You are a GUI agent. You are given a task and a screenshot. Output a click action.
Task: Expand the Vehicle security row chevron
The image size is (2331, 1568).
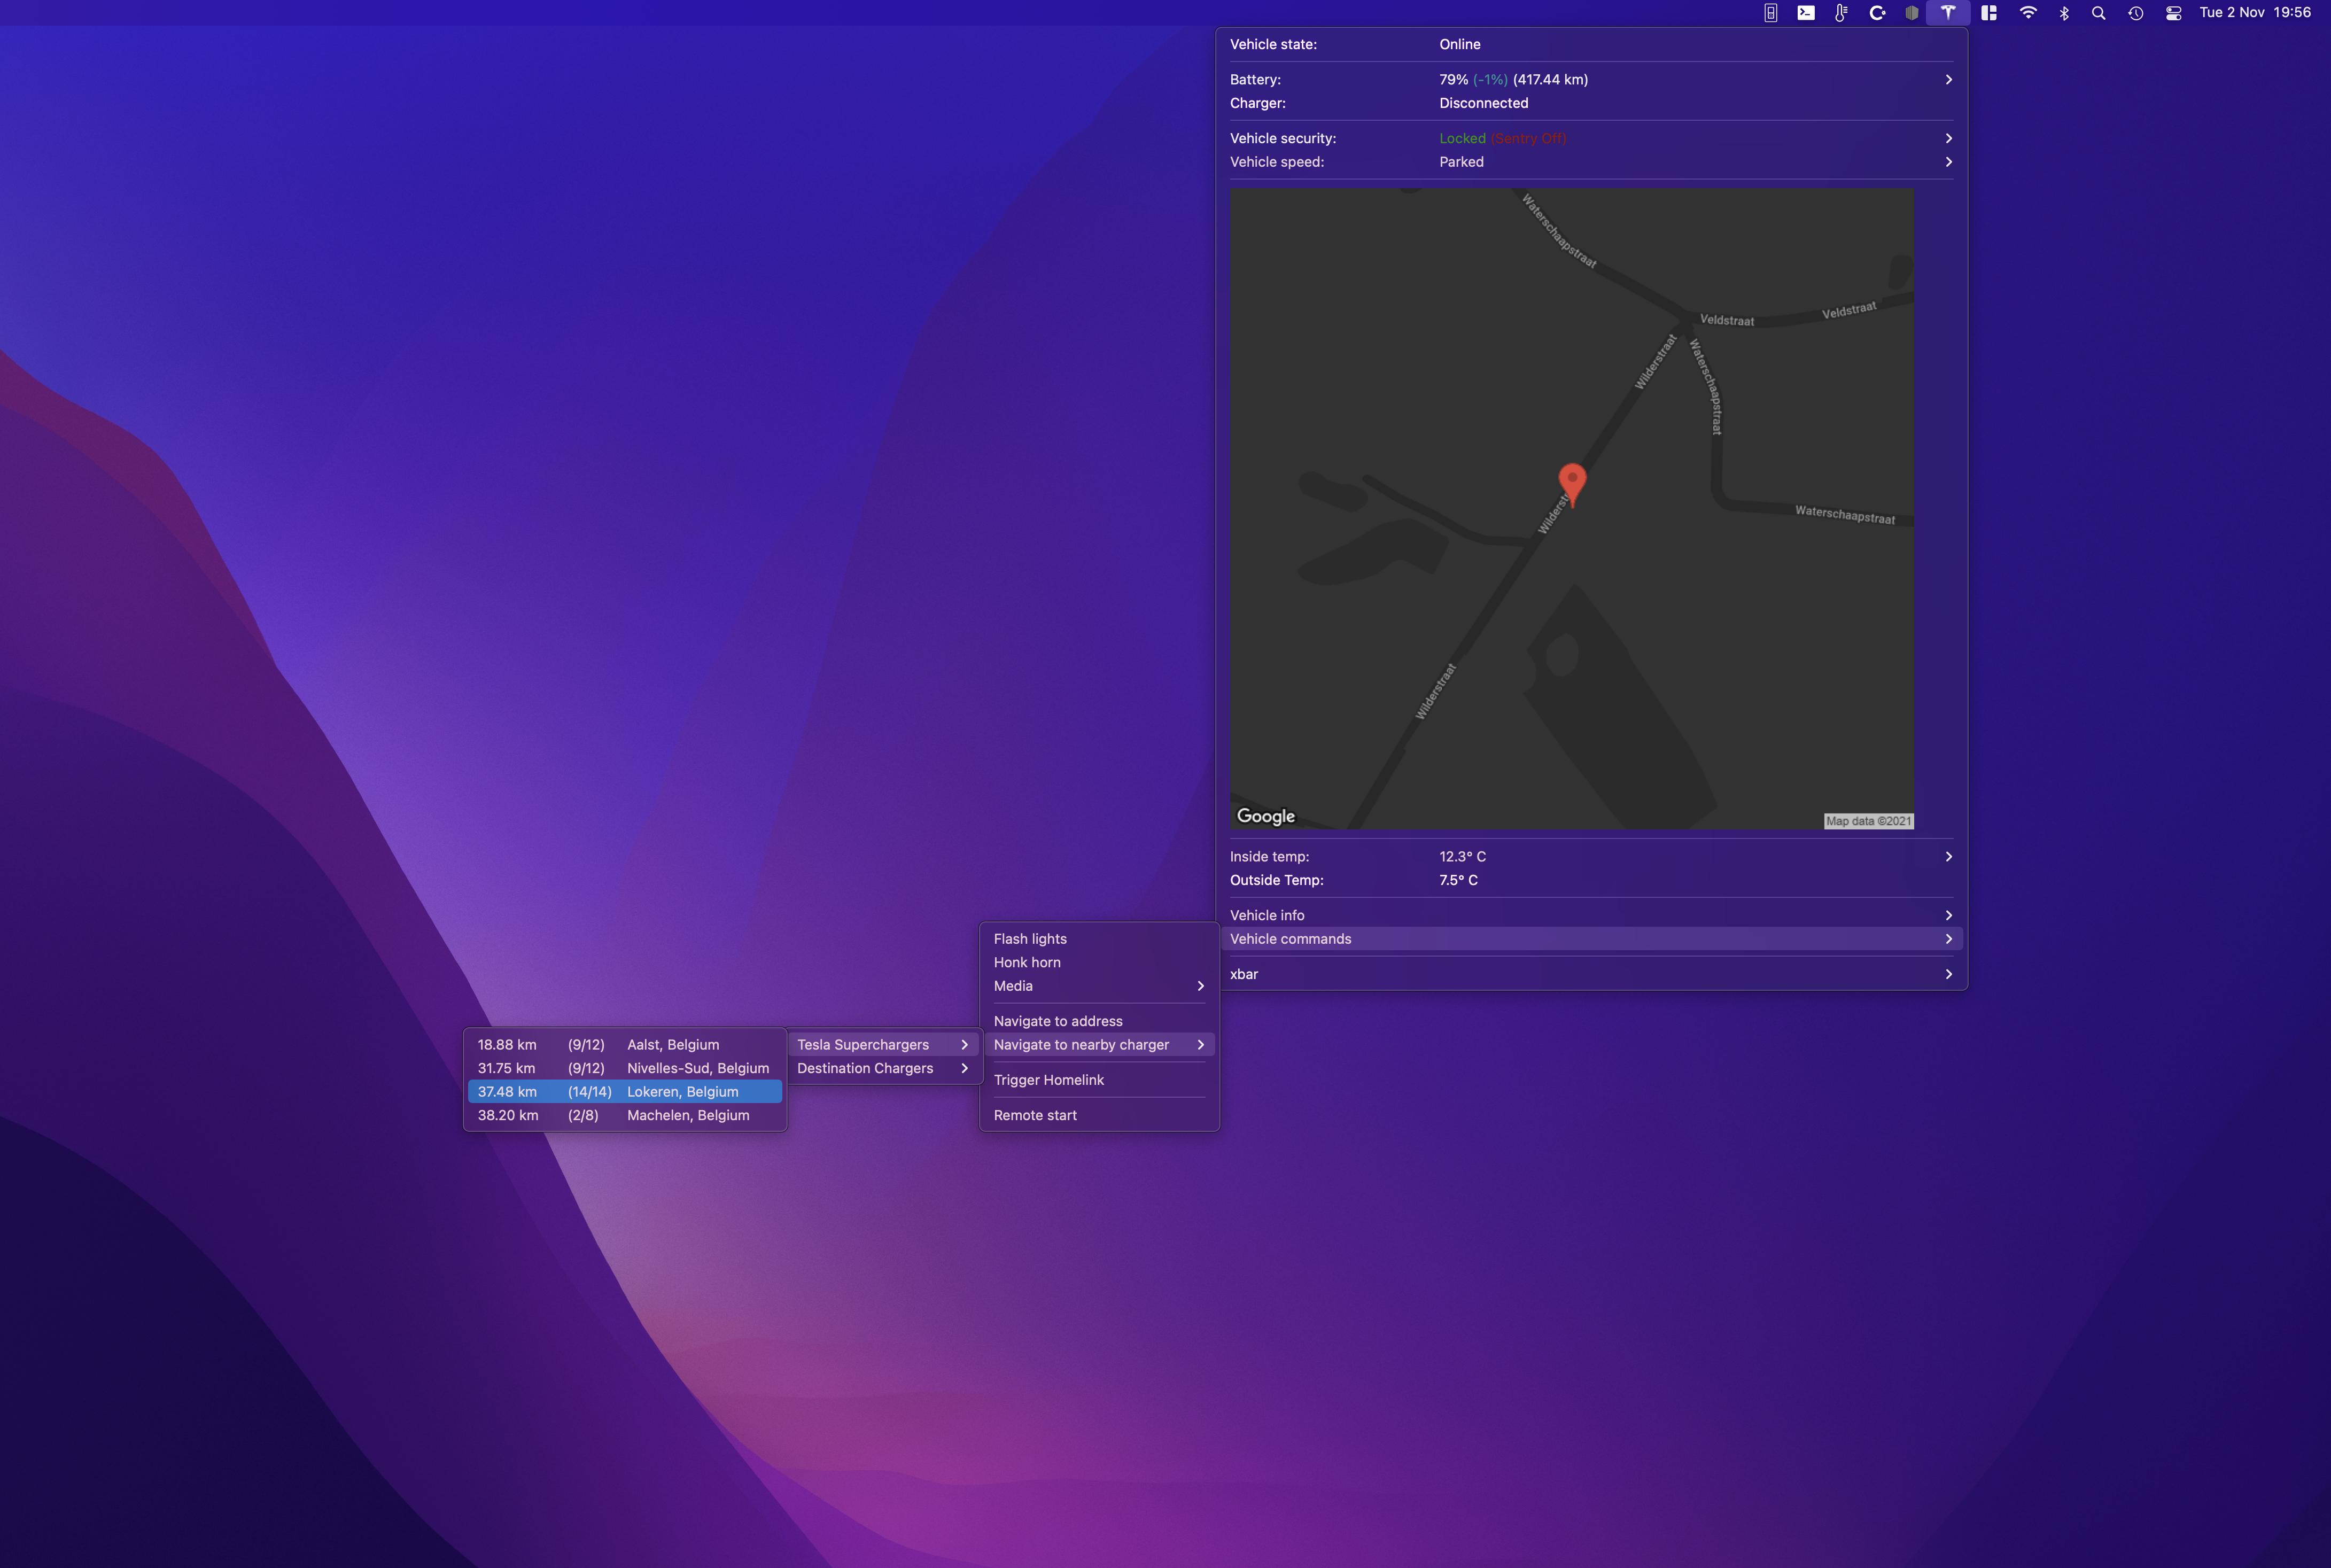(x=1948, y=138)
